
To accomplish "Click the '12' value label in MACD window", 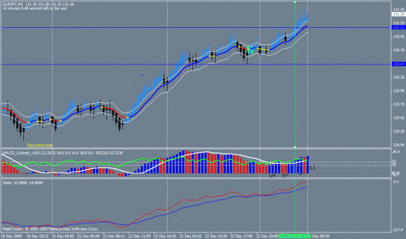I will coord(312,168).
